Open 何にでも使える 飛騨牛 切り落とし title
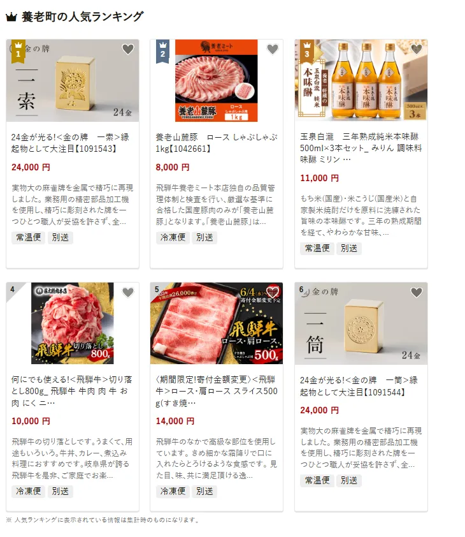Image resolution: width=465 pixels, height=537 pixels. tap(72, 391)
